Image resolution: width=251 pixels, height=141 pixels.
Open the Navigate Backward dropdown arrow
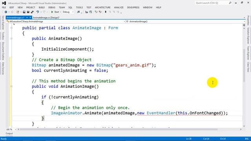tap(9, 12)
